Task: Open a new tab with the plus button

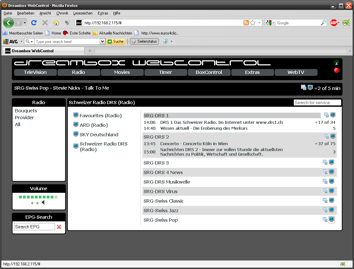Action: [89, 51]
